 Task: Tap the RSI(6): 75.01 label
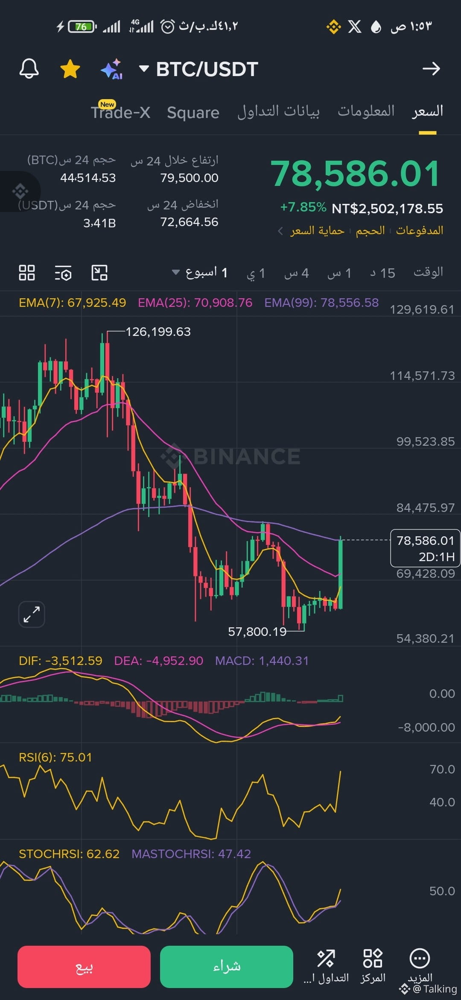[55, 757]
